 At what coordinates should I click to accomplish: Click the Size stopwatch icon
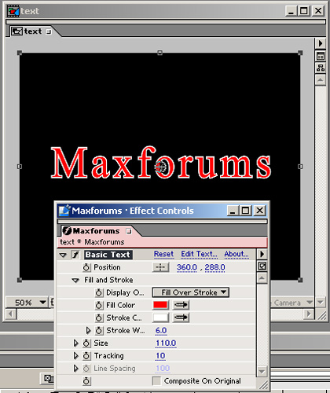(x=86, y=343)
